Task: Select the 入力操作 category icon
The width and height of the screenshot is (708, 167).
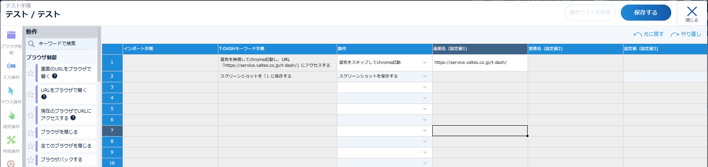Action: coord(11,66)
